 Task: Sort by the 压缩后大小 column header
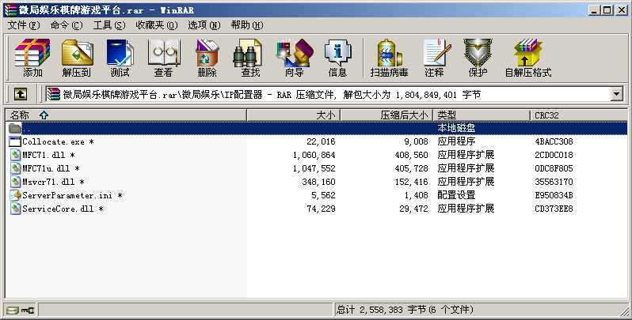click(386, 115)
